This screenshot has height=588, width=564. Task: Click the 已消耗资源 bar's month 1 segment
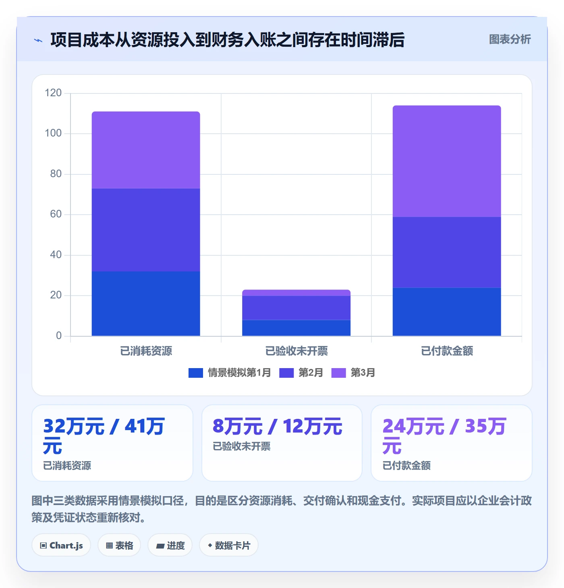coord(146,304)
